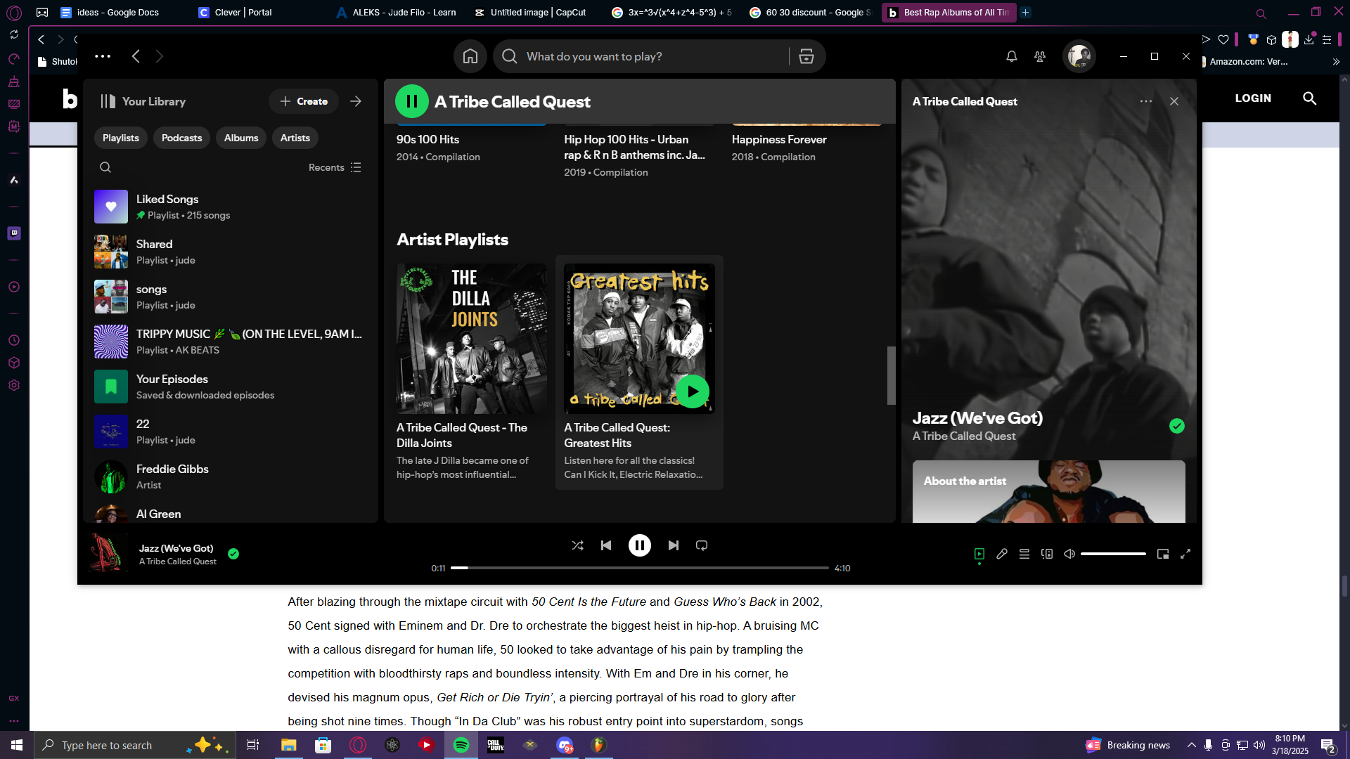Show hidden system tray icons

(x=1191, y=745)
